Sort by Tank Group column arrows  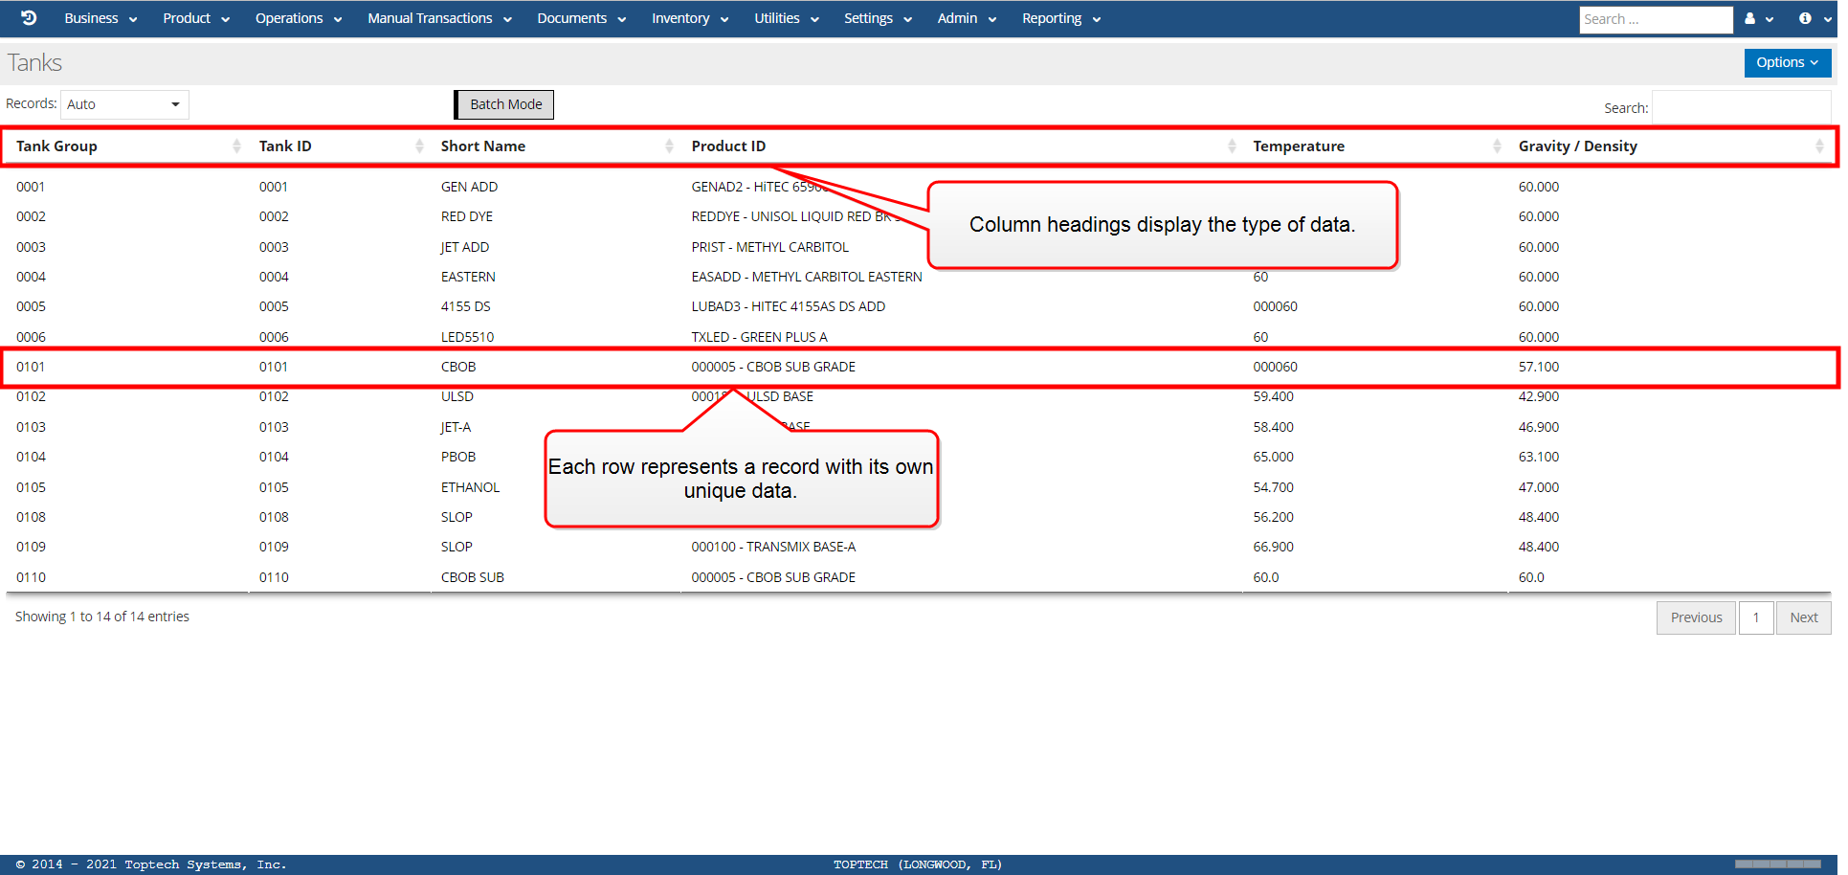(x=236, y=146)
